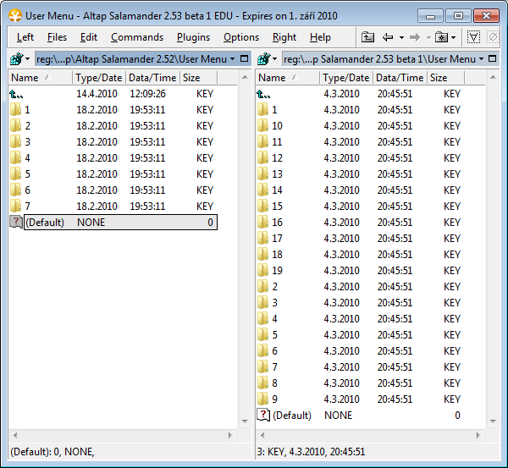Click right panel horizontal scrollbar left arrow

(262, 435)
